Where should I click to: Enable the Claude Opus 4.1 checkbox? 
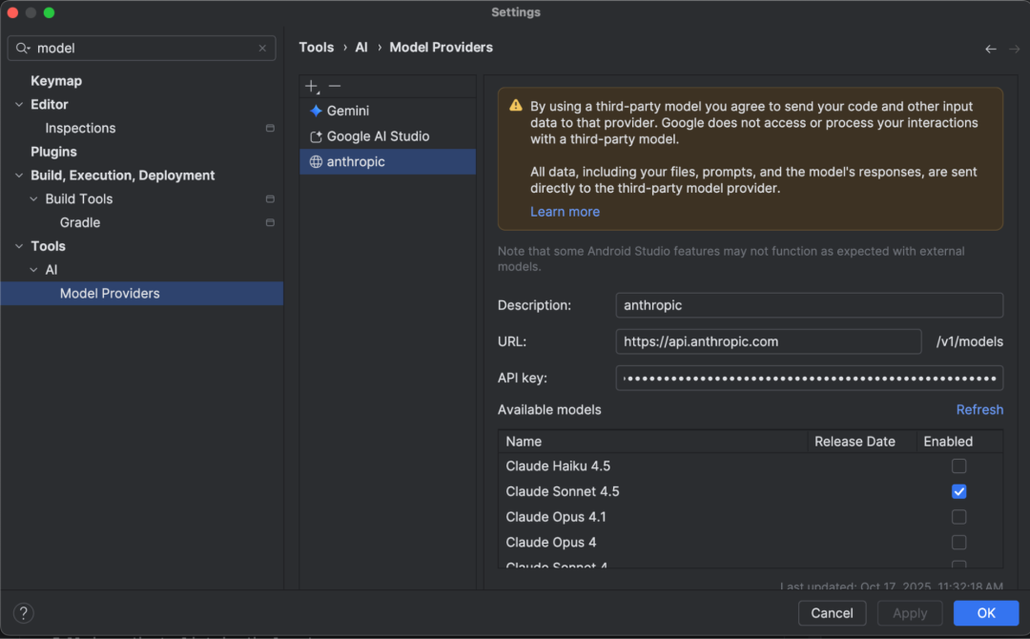click(x=959, y=517)
